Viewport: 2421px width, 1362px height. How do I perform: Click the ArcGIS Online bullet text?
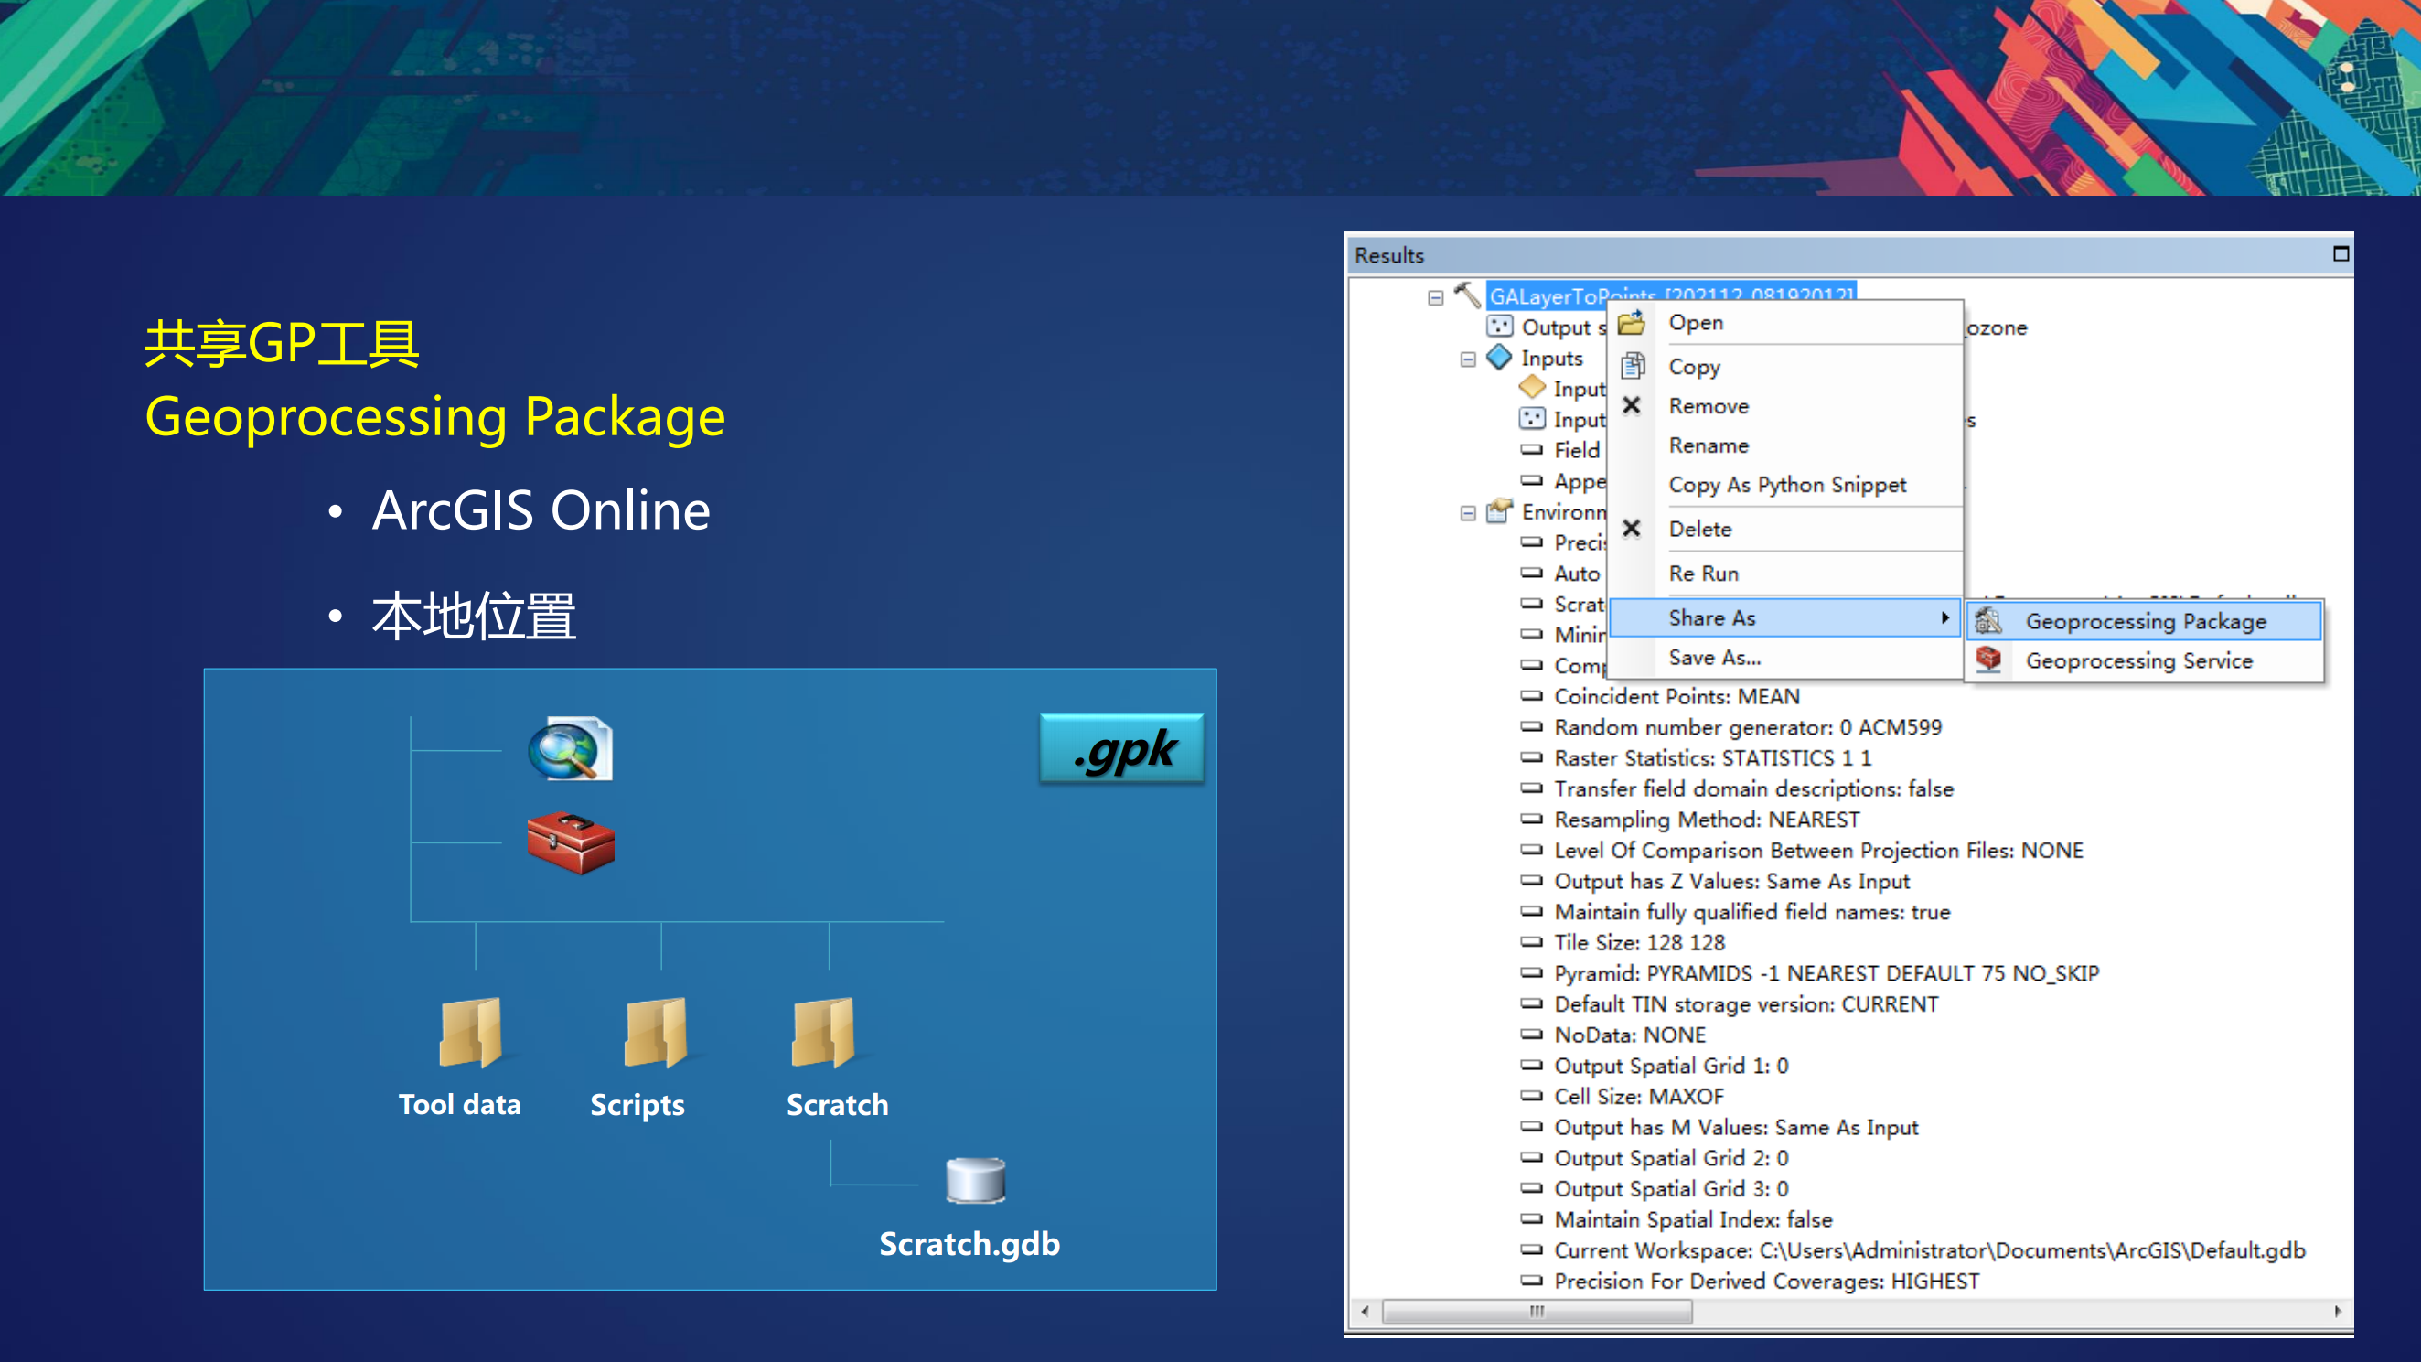[541, 510]
